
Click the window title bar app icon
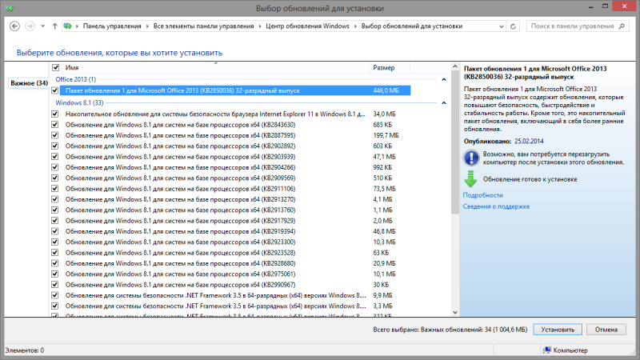[x=9, y=8]
